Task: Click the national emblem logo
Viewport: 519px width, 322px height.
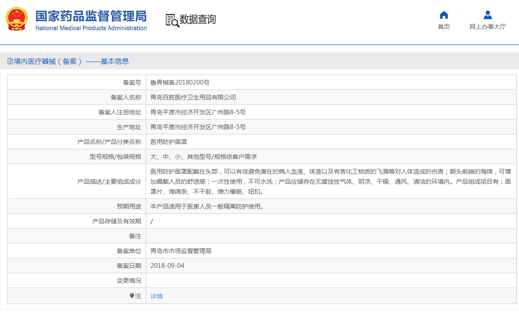Action: point(17,19)
